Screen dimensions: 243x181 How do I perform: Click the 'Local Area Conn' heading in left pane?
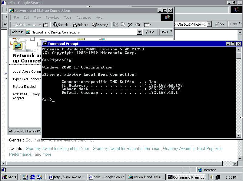26,71
